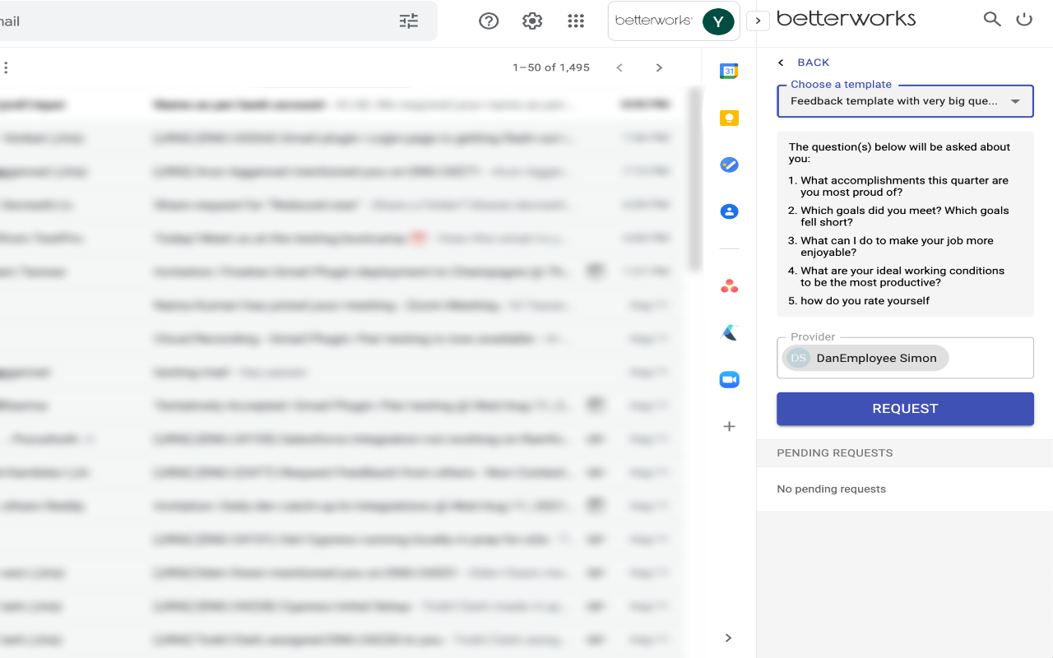Click the betterworks panel logo
1053x658 pixels.
click(x=846, y=18)
